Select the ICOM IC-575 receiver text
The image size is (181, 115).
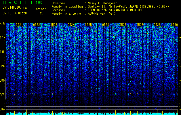(x=116, y=10)
